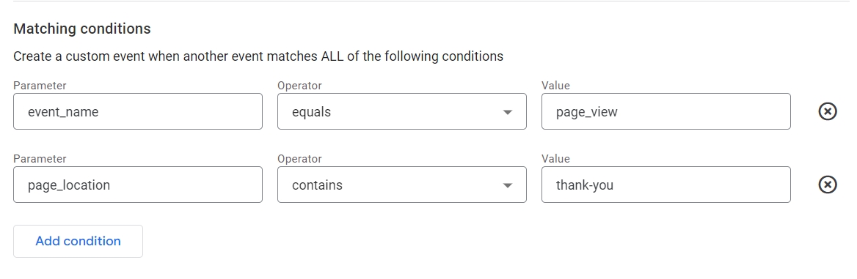
Task: Open the 'contains' operator dropdown
Action: pos(402,185)
